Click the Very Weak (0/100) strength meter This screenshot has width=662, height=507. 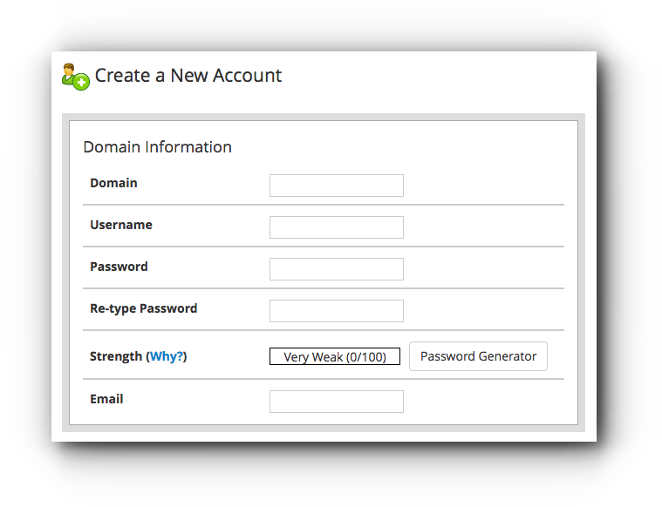pos(335,356)
